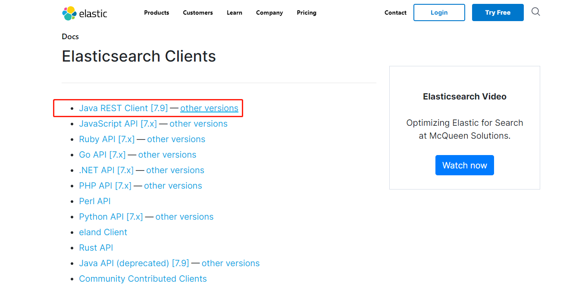Open Java API (deprecated) [7.9] docs
The image size is (582, 289).
click(x=134, y=263)
